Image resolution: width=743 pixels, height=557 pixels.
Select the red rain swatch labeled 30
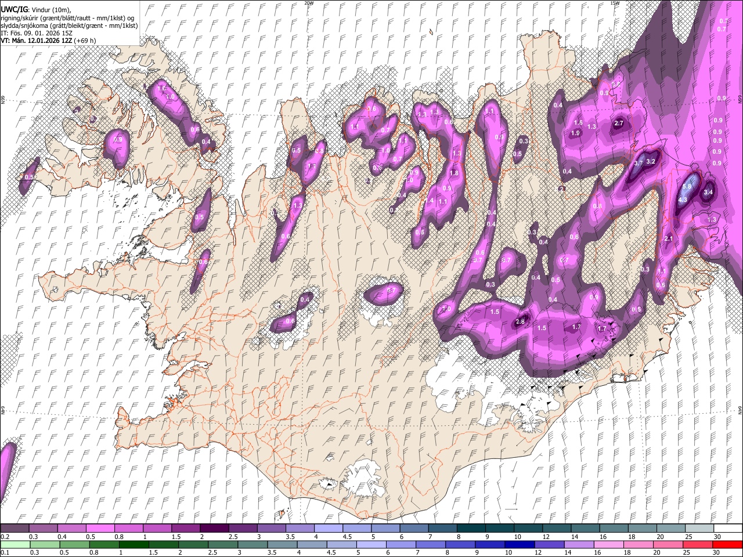click(727, 544)
